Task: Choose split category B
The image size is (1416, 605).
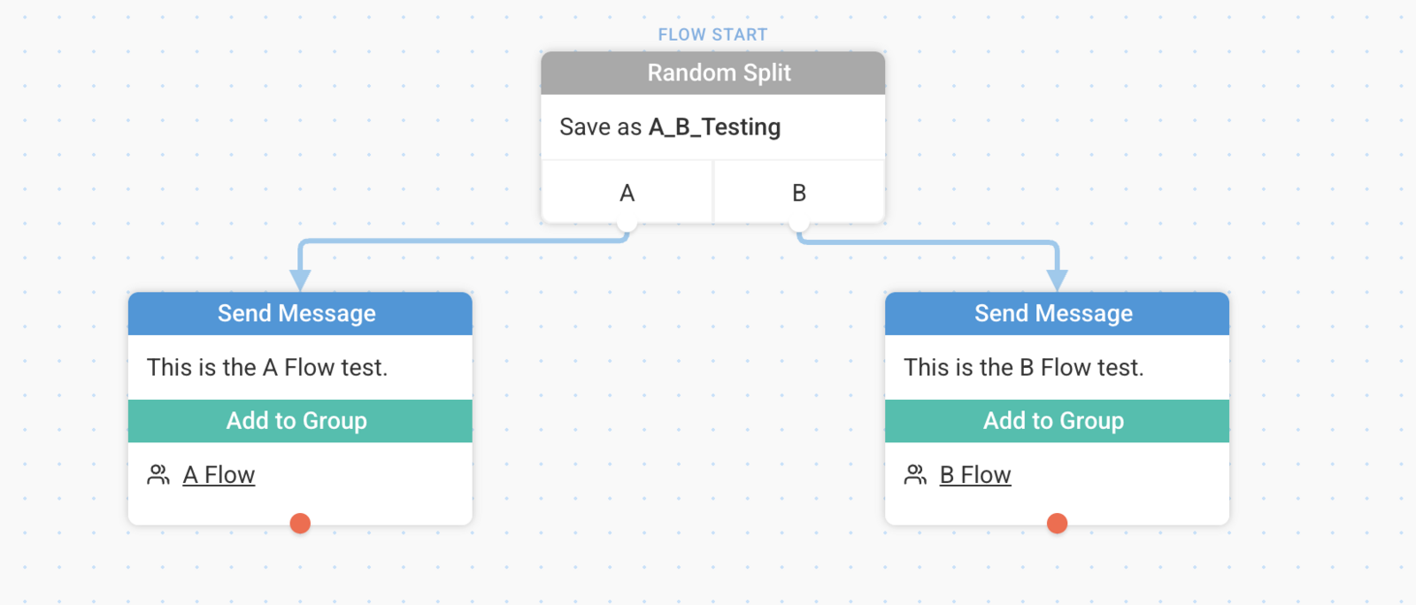Action: pyautogui.click(x=799, y=192)
